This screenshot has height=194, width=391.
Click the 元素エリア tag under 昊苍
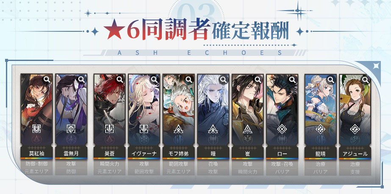coord(109,172)
